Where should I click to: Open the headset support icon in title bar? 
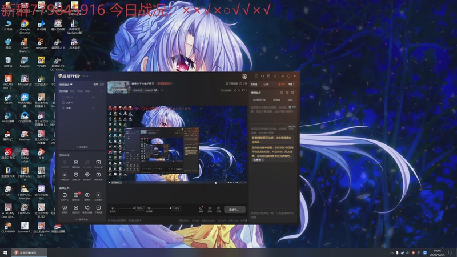point(262,76)
